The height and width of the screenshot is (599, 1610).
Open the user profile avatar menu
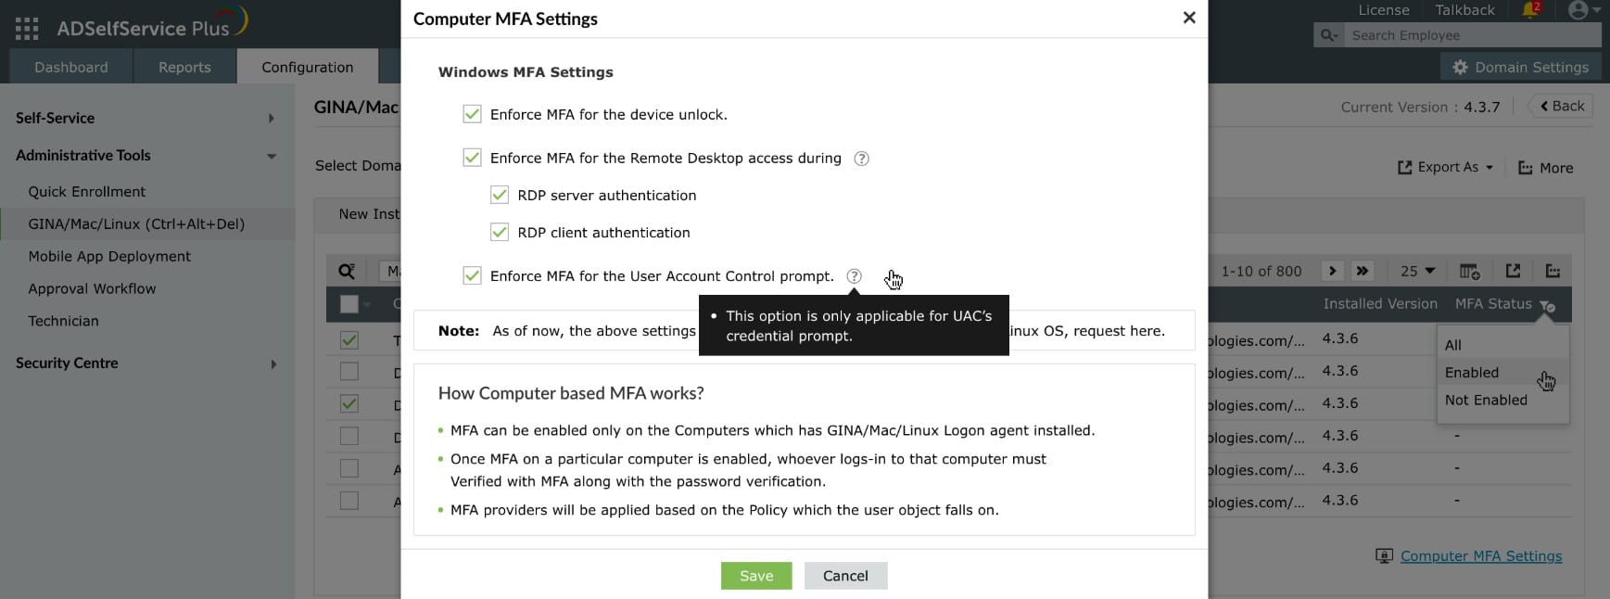coord(1578,10)
